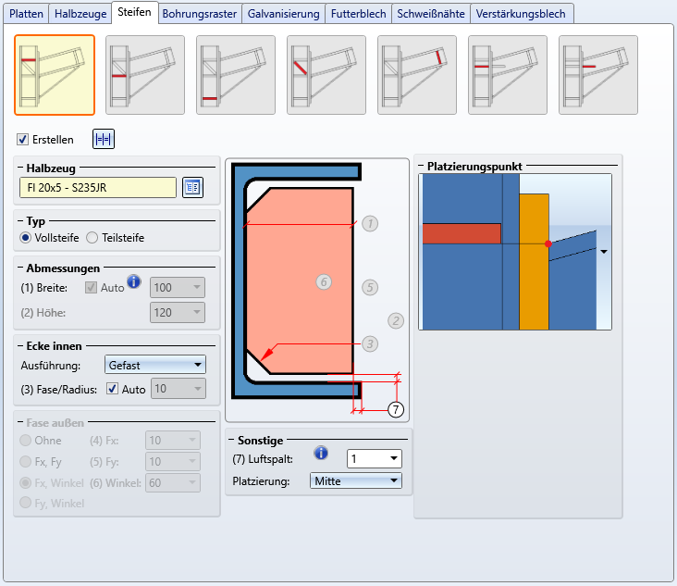The width and height of the screenshot is (677, 586).
Task: Switch to the Bohrungsraster tab
Action: click(200, 14)
